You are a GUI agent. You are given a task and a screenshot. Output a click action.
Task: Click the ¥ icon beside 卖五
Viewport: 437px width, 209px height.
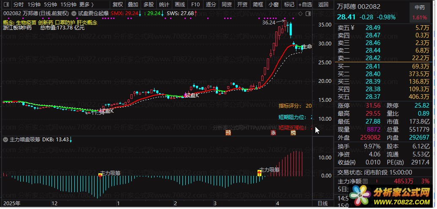pos(352,27)
